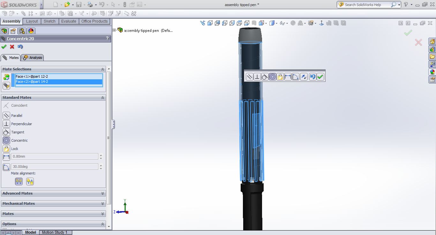Toggle the Concentric mate button
This screenshot has height=235, width=436.
click(x=6, y=140)
